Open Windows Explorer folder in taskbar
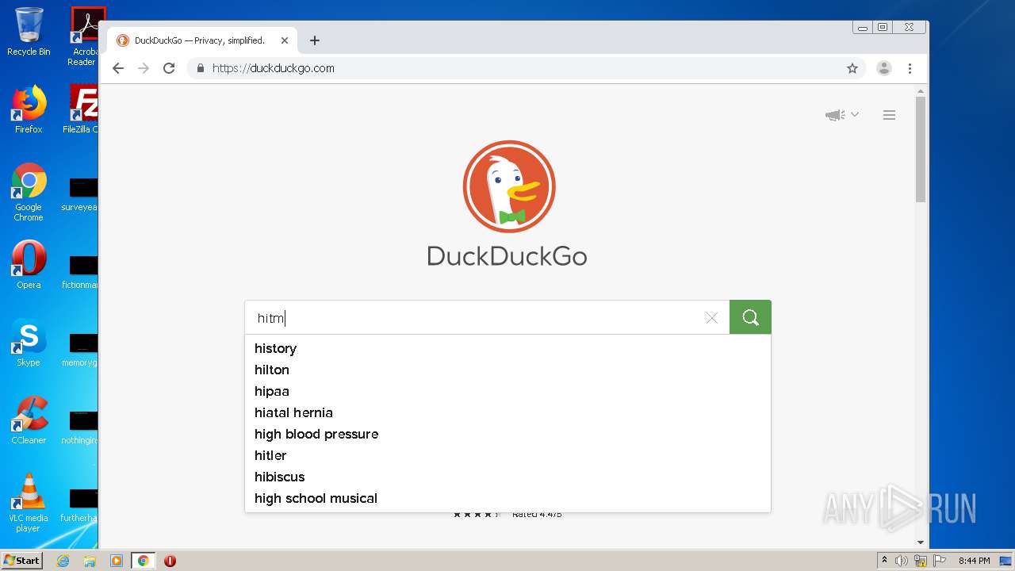 point(90,561)
